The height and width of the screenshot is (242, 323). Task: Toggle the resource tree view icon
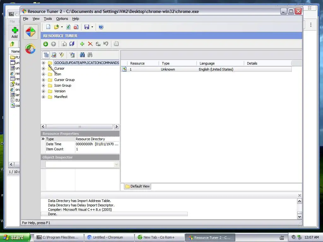coord(46,55)
